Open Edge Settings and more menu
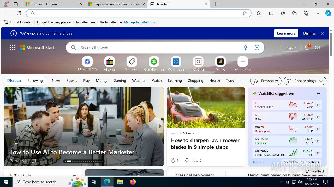 (317, 13)
